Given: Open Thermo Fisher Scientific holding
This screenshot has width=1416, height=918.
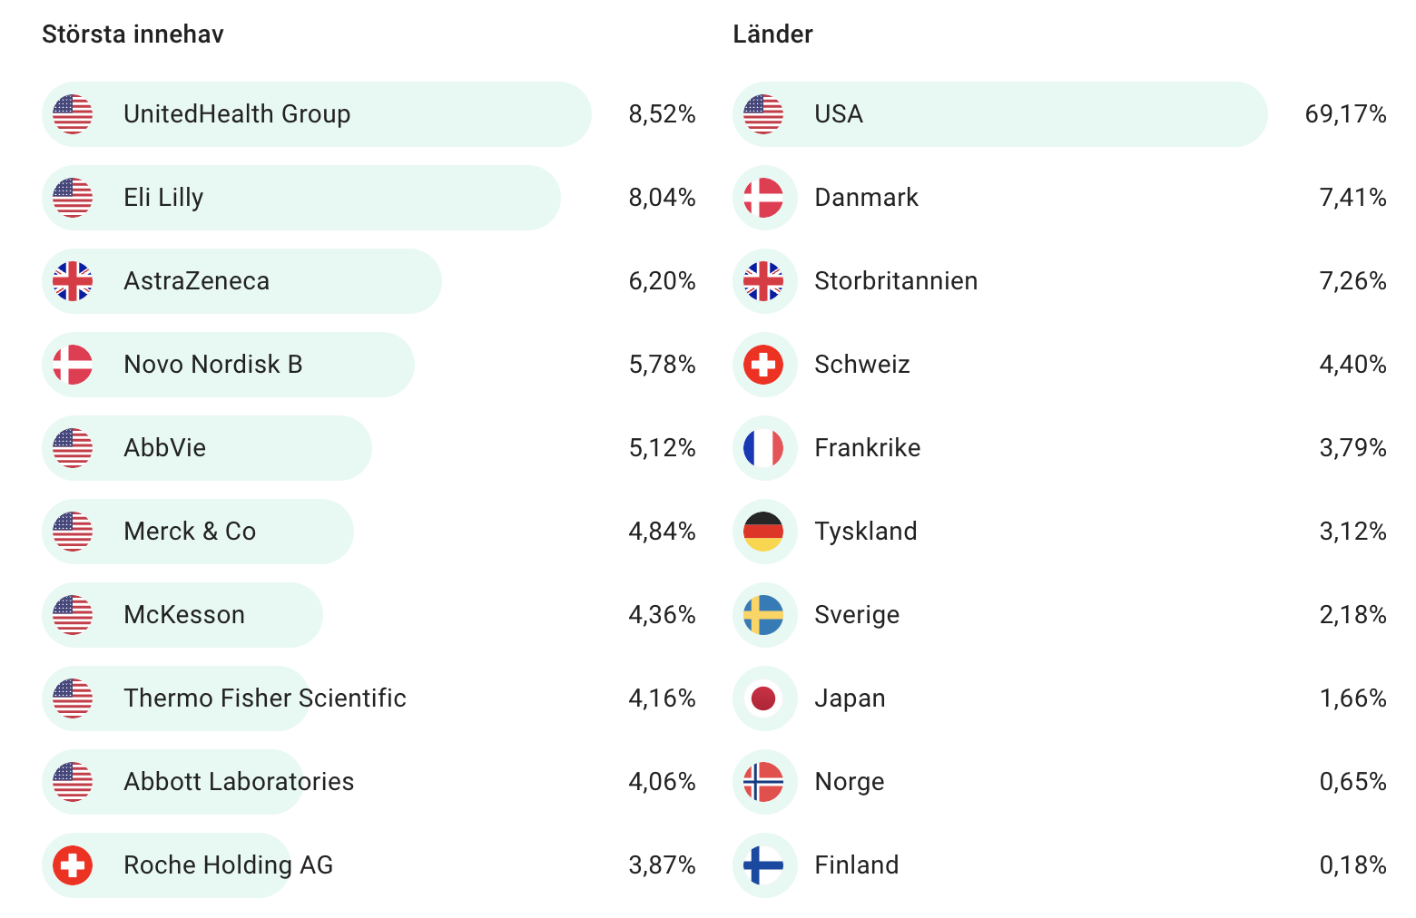Looking at the screenshot, I should pos(265,698).
